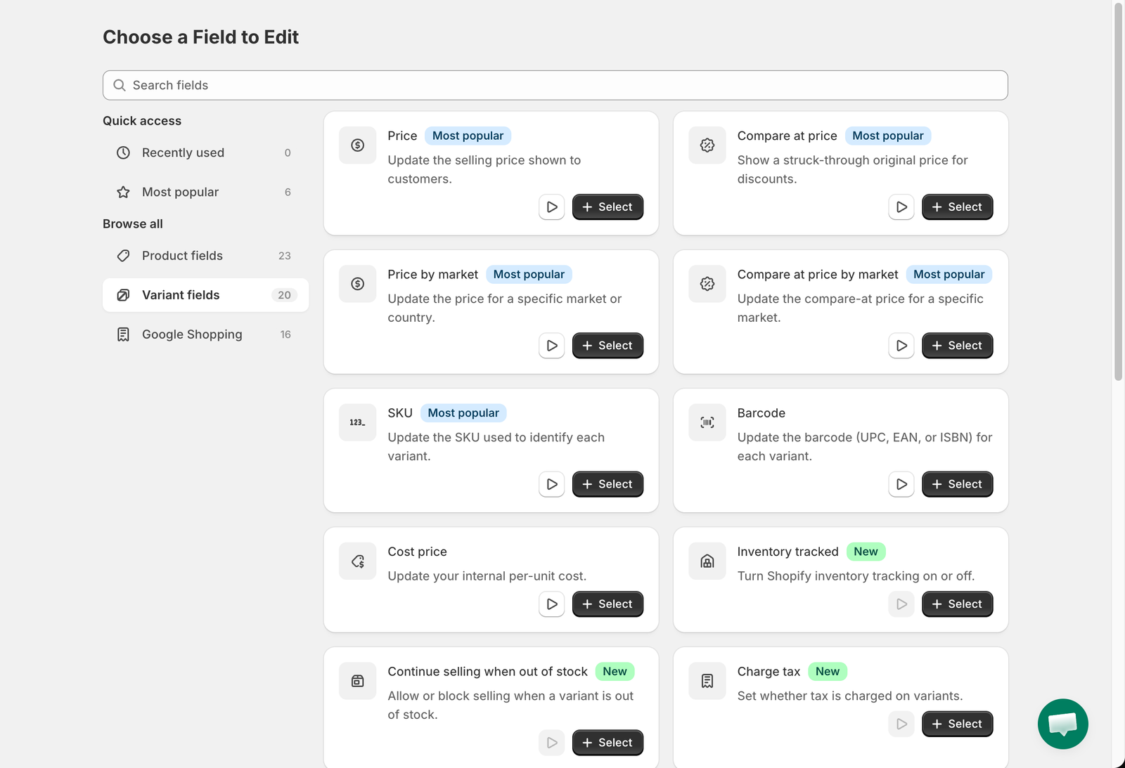
Task: Click the New badge on Charge tax
Action: click(828, 672)
